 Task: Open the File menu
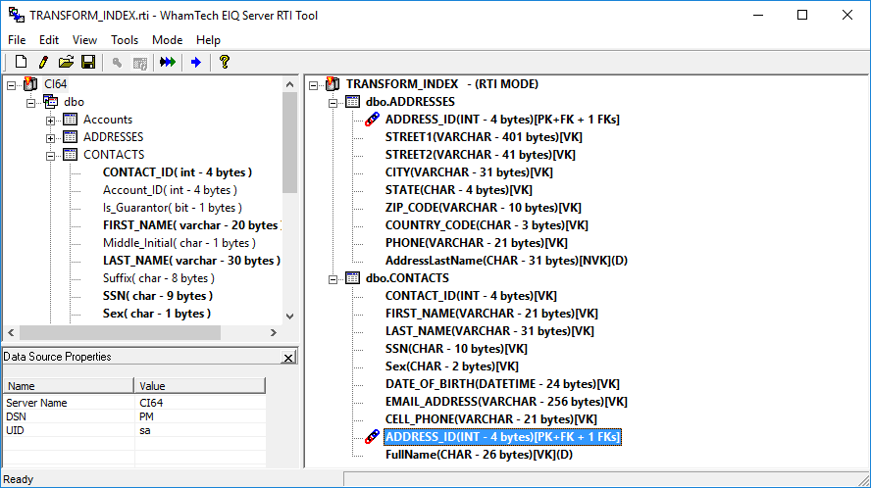pyautogui.click(x=17, y=40)
